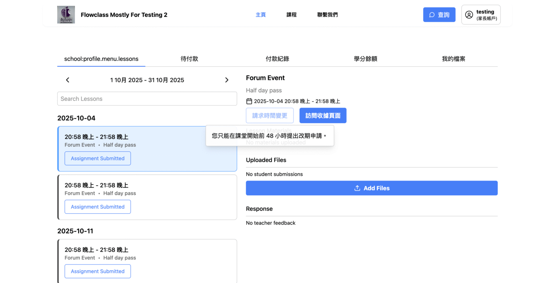Click the calendar icon beside lesson date

coord(249,101)
